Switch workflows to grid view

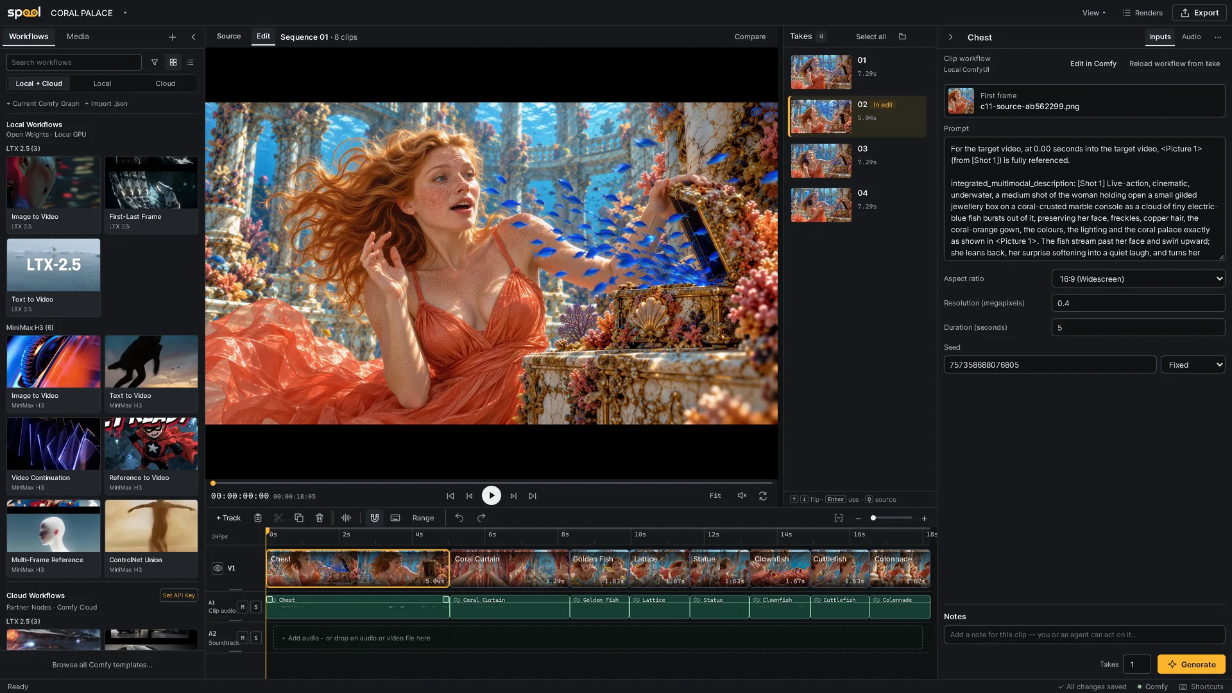point(173,62)
